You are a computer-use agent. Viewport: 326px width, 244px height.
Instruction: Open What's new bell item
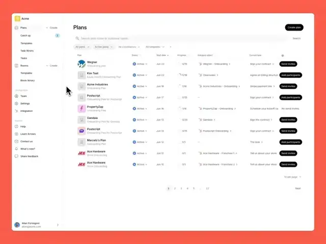pyautogui.click(x=25, y=149)
